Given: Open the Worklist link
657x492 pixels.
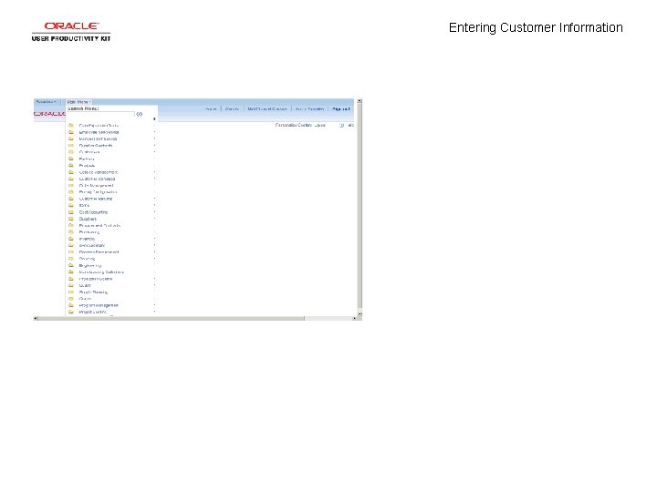Looking at the screenshot, I should 232,108.
